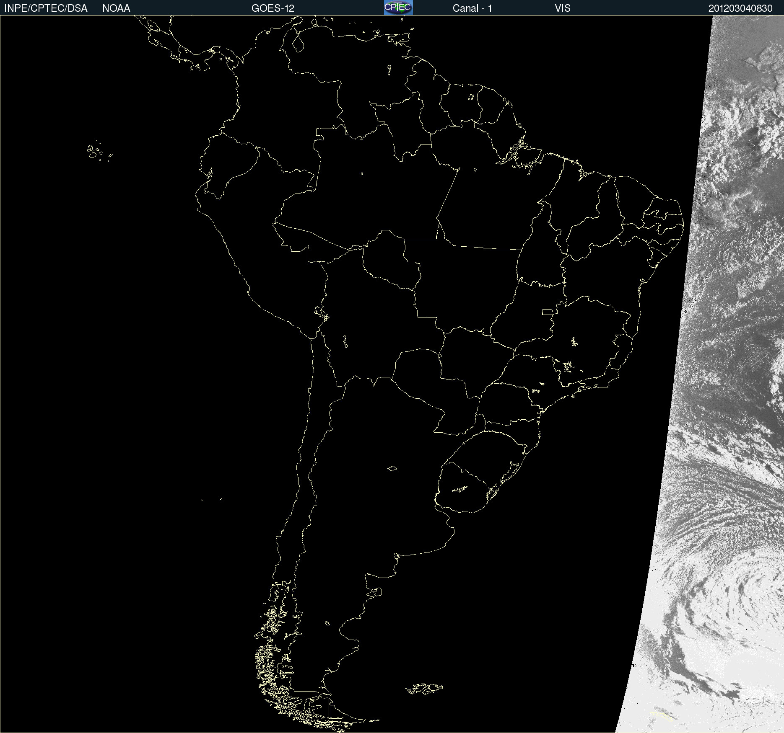Screen dimensions: 784x733
Task: Click the VIS channel label
Action: pos(563,8)
